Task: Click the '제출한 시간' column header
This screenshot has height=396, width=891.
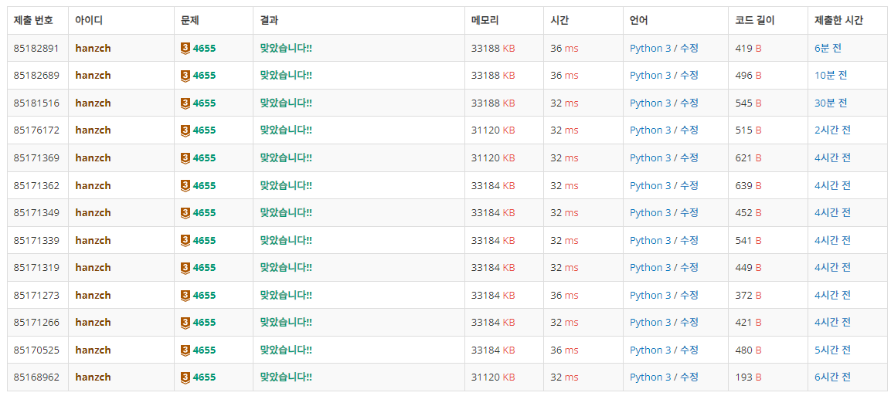Action: coord(838,21)
